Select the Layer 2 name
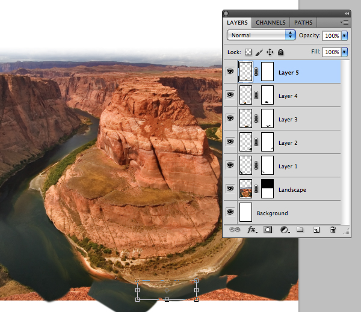The height and width of the screenshot is (312, 361). coord(288,143)
